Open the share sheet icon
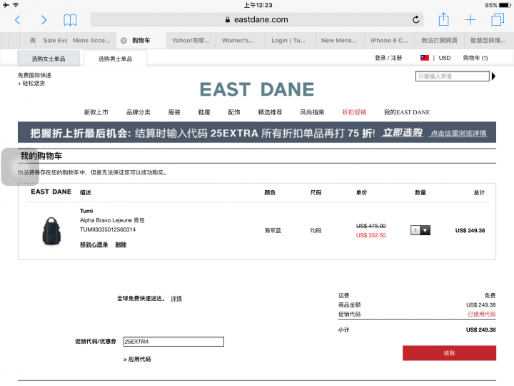The height and width of the screenshot is (386, 514). pyautogui.click(x=443, y=19)
